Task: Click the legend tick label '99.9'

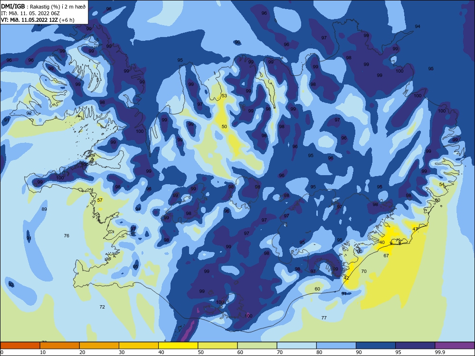Action: click(x=440, y=352)
